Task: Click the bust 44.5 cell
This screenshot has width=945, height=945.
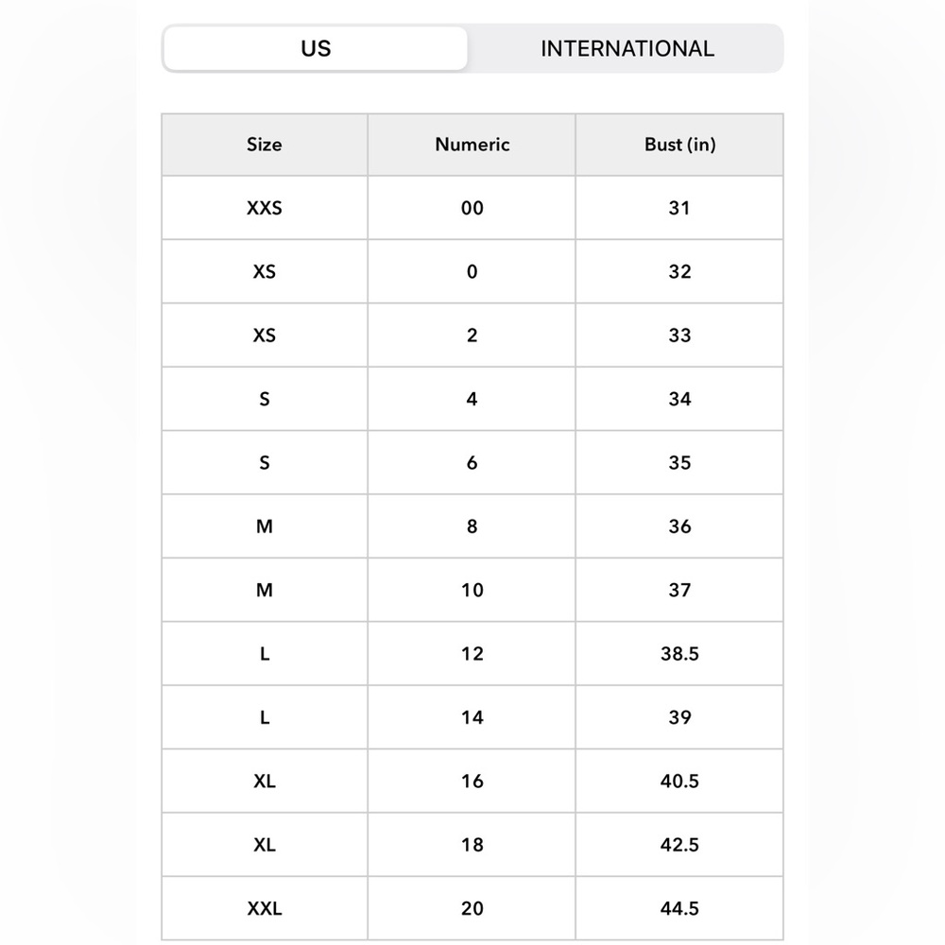Action: point(679,908)
